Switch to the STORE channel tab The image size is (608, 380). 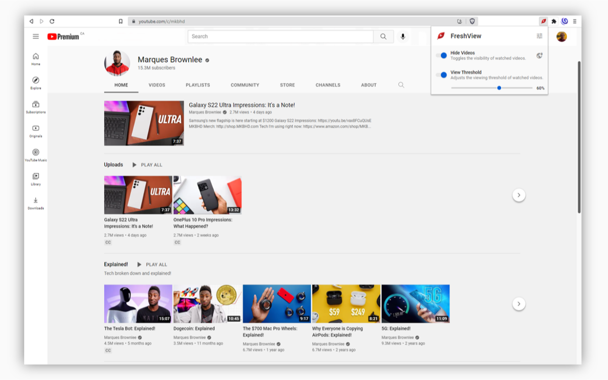287,85
